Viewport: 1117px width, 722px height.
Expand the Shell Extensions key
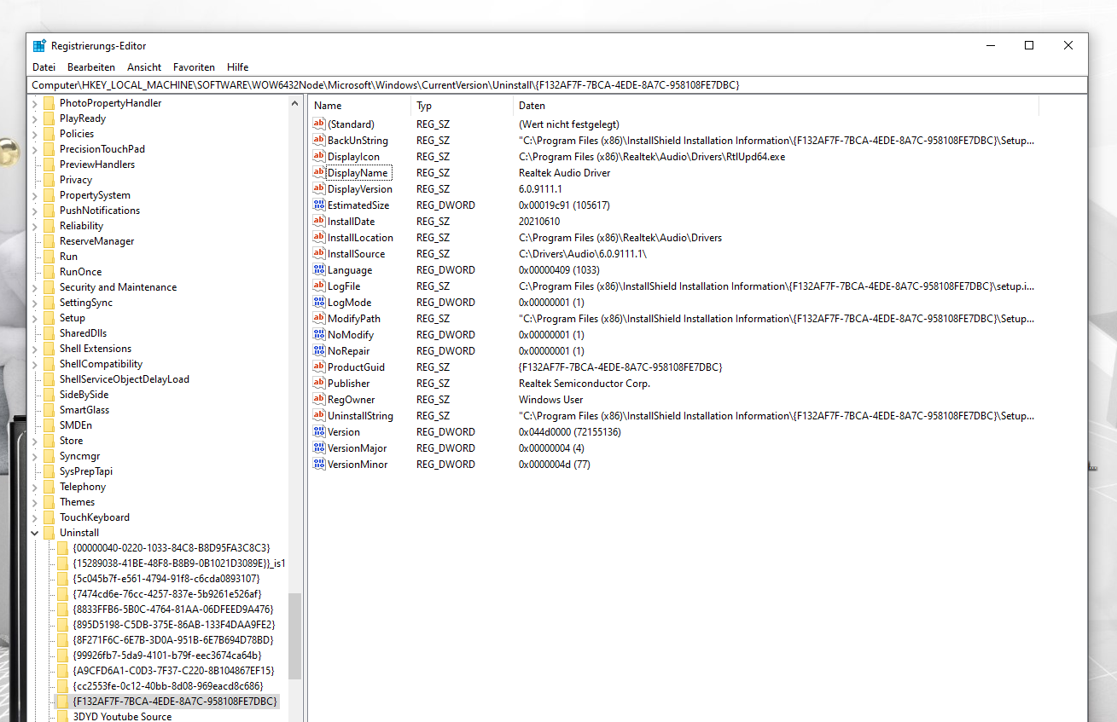pos(35,349)
